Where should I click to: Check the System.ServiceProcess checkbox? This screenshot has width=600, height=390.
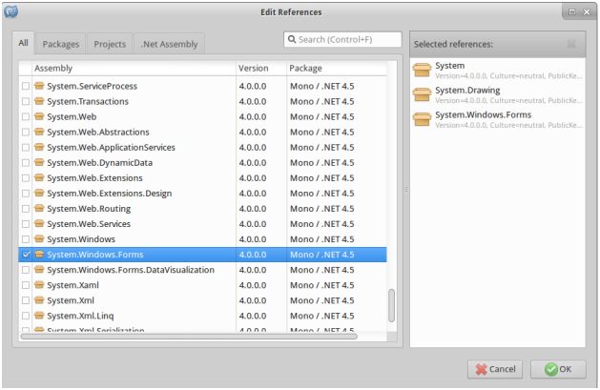(x=26, y=86)
